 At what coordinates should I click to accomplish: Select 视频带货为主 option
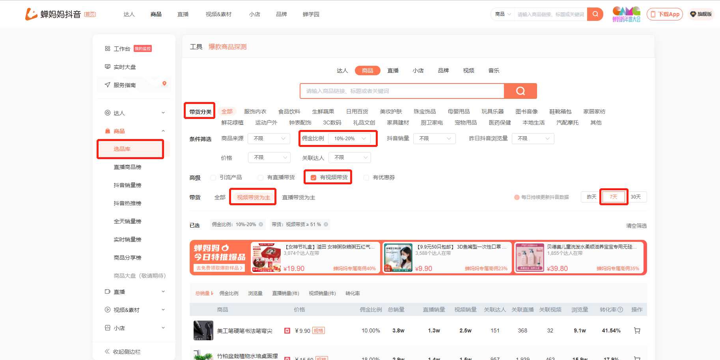tap(254, 197)
